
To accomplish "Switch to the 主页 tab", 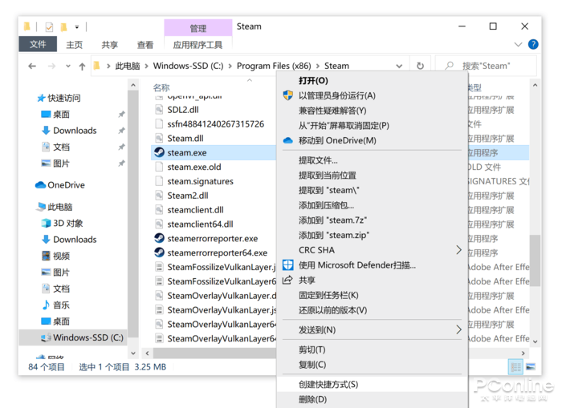I will [74, 45].
